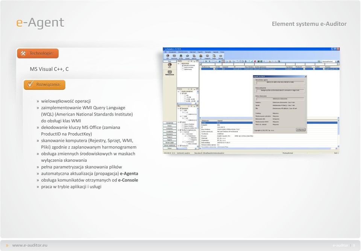Click the Konfiguracja button in eAgent dialog
The image size is (361, 251).
point(300,129)
